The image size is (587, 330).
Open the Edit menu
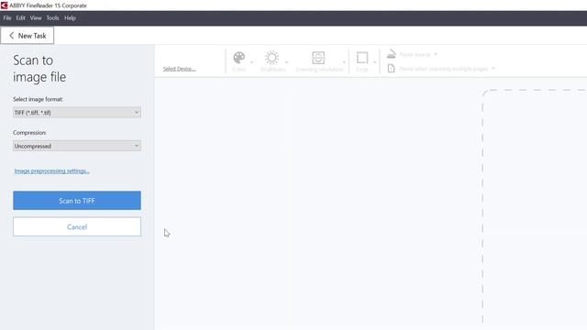20,18
